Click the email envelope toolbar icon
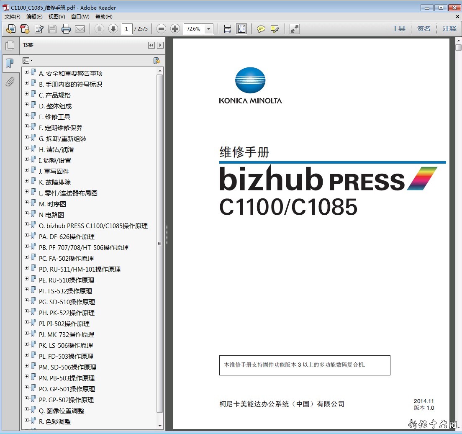Viewport: 462px width, 434px height. (80, 29)
